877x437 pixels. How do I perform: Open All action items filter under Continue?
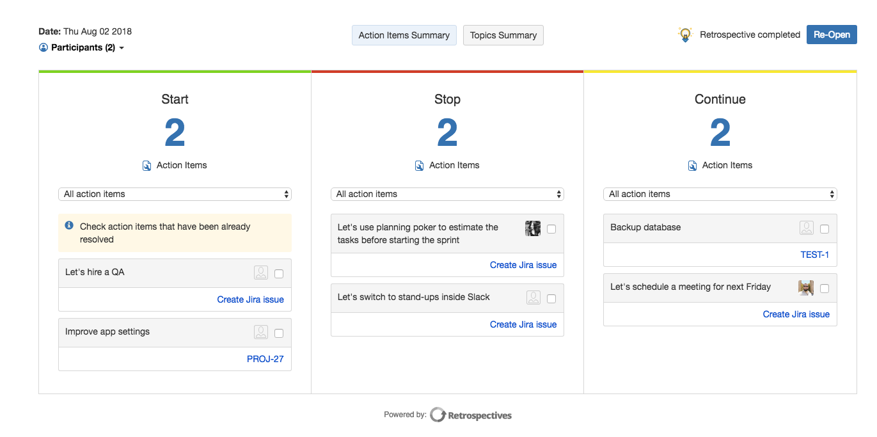pyautogui.click(x=720, y=194)
